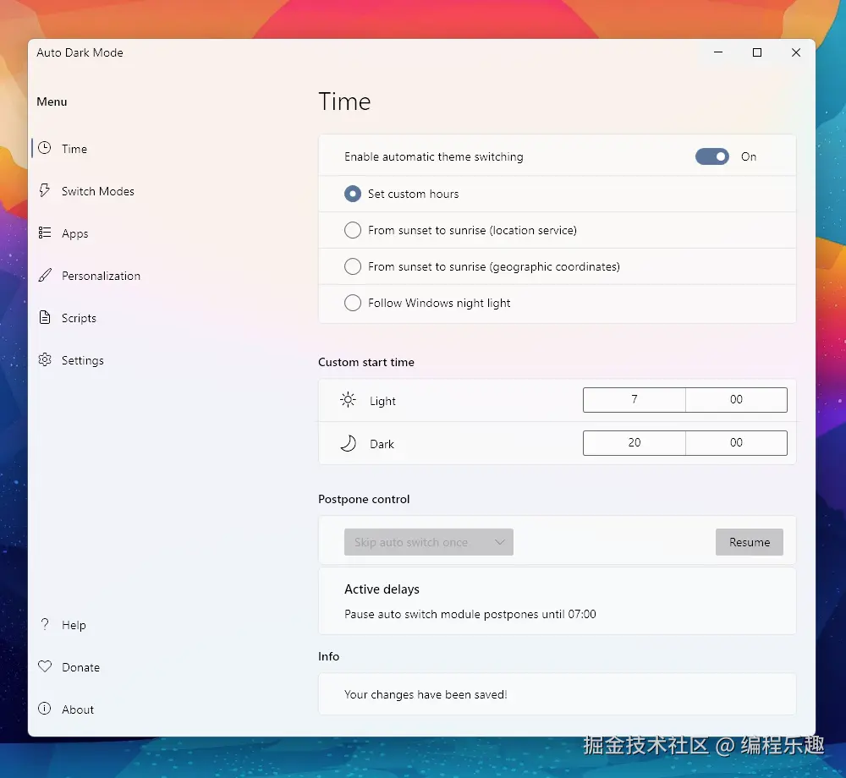
Task: Click the Light minutes field
Action: point(737,399)
